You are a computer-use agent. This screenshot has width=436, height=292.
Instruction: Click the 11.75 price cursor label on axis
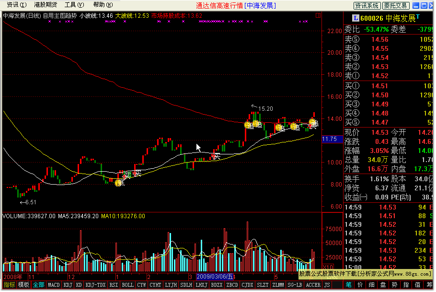[332, 139]
